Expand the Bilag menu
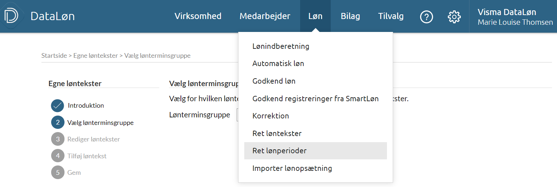 (350, 16)
